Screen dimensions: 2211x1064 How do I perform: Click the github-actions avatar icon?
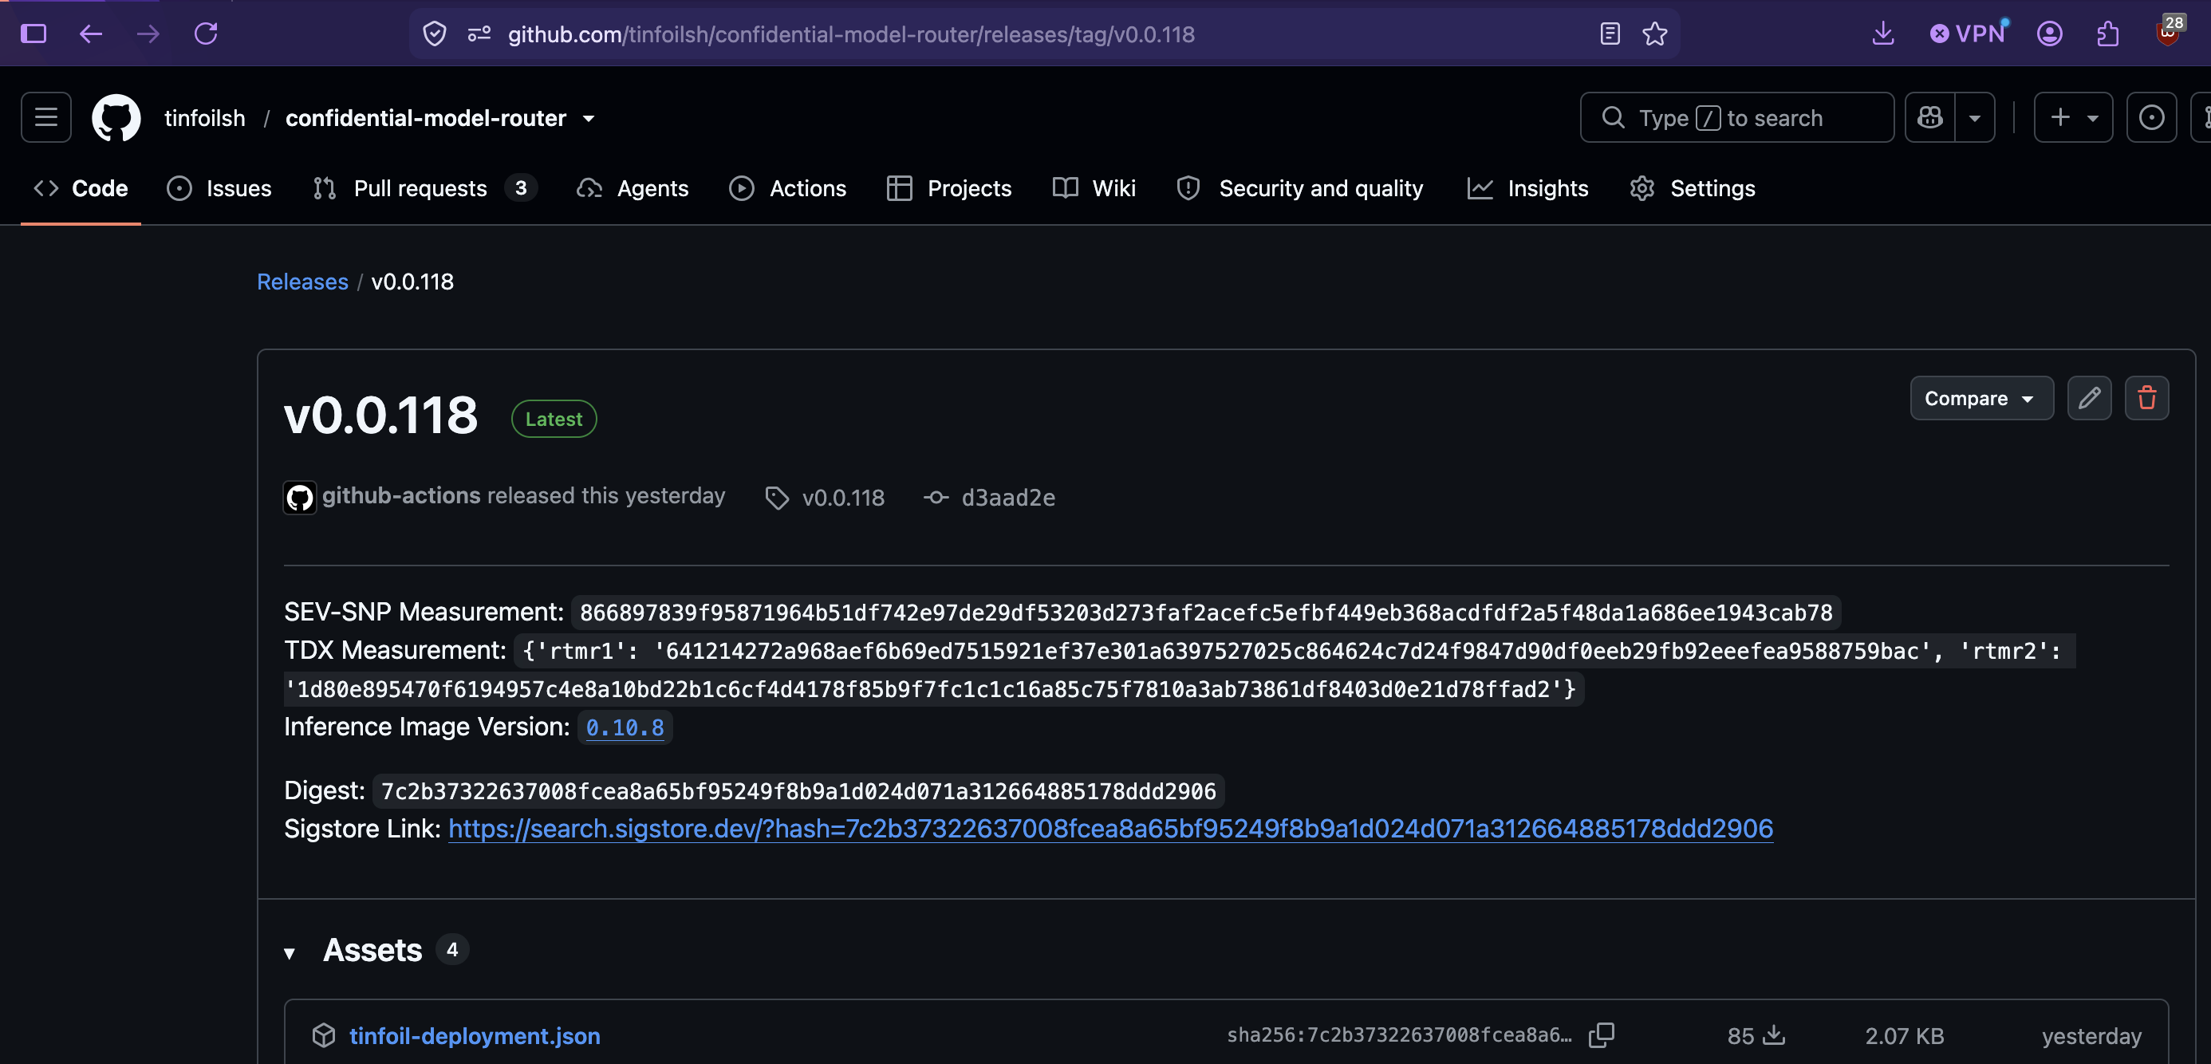pyautogui.click(x=300, y=497)
